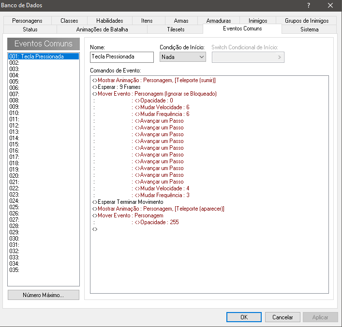Select the Itens tab

click(x=147, y=21)
